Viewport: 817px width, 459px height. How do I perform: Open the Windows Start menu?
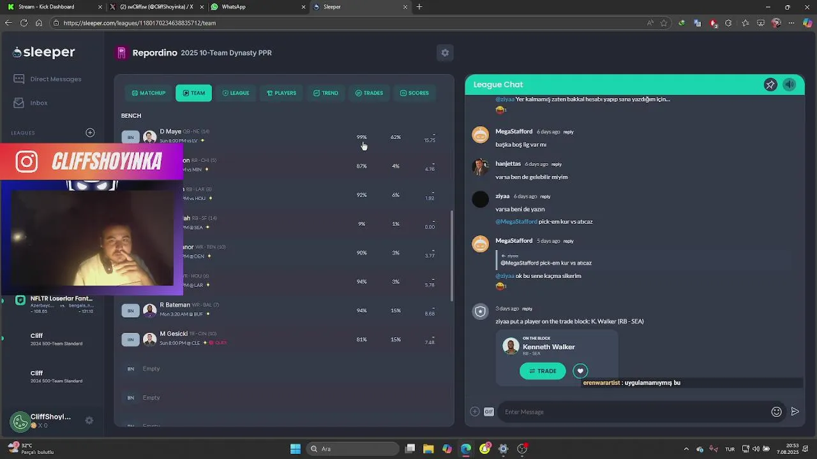point(295,449)
